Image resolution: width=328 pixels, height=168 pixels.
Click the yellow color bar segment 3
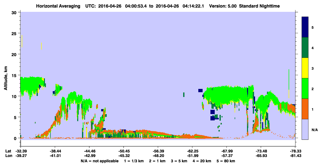[x=305, y=68]
